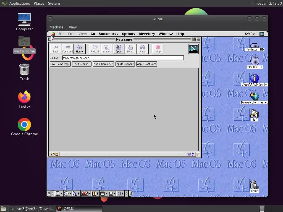Collapse the Control Strip with its end tab
283x212 pixels.
131,194
